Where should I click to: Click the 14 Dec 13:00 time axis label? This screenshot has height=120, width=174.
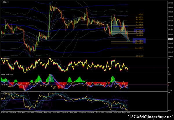click(126, 112)
